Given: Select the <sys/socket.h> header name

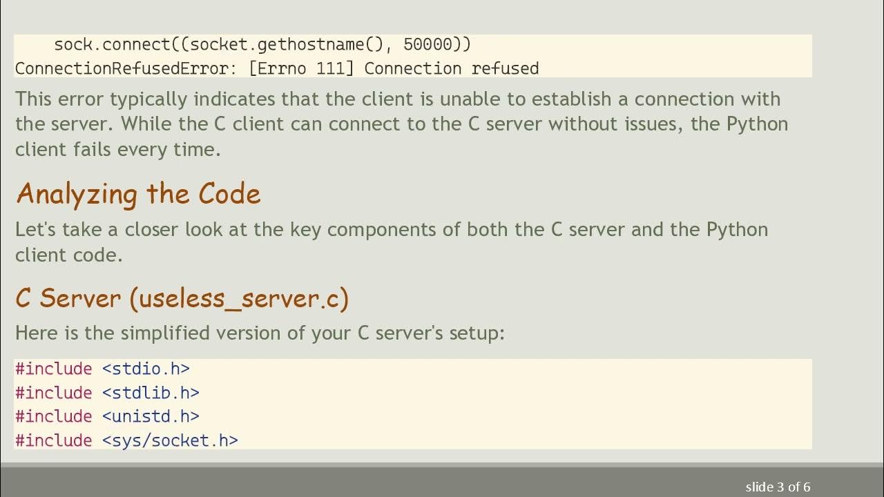Looking at the screenshot, I should [170, 440].
